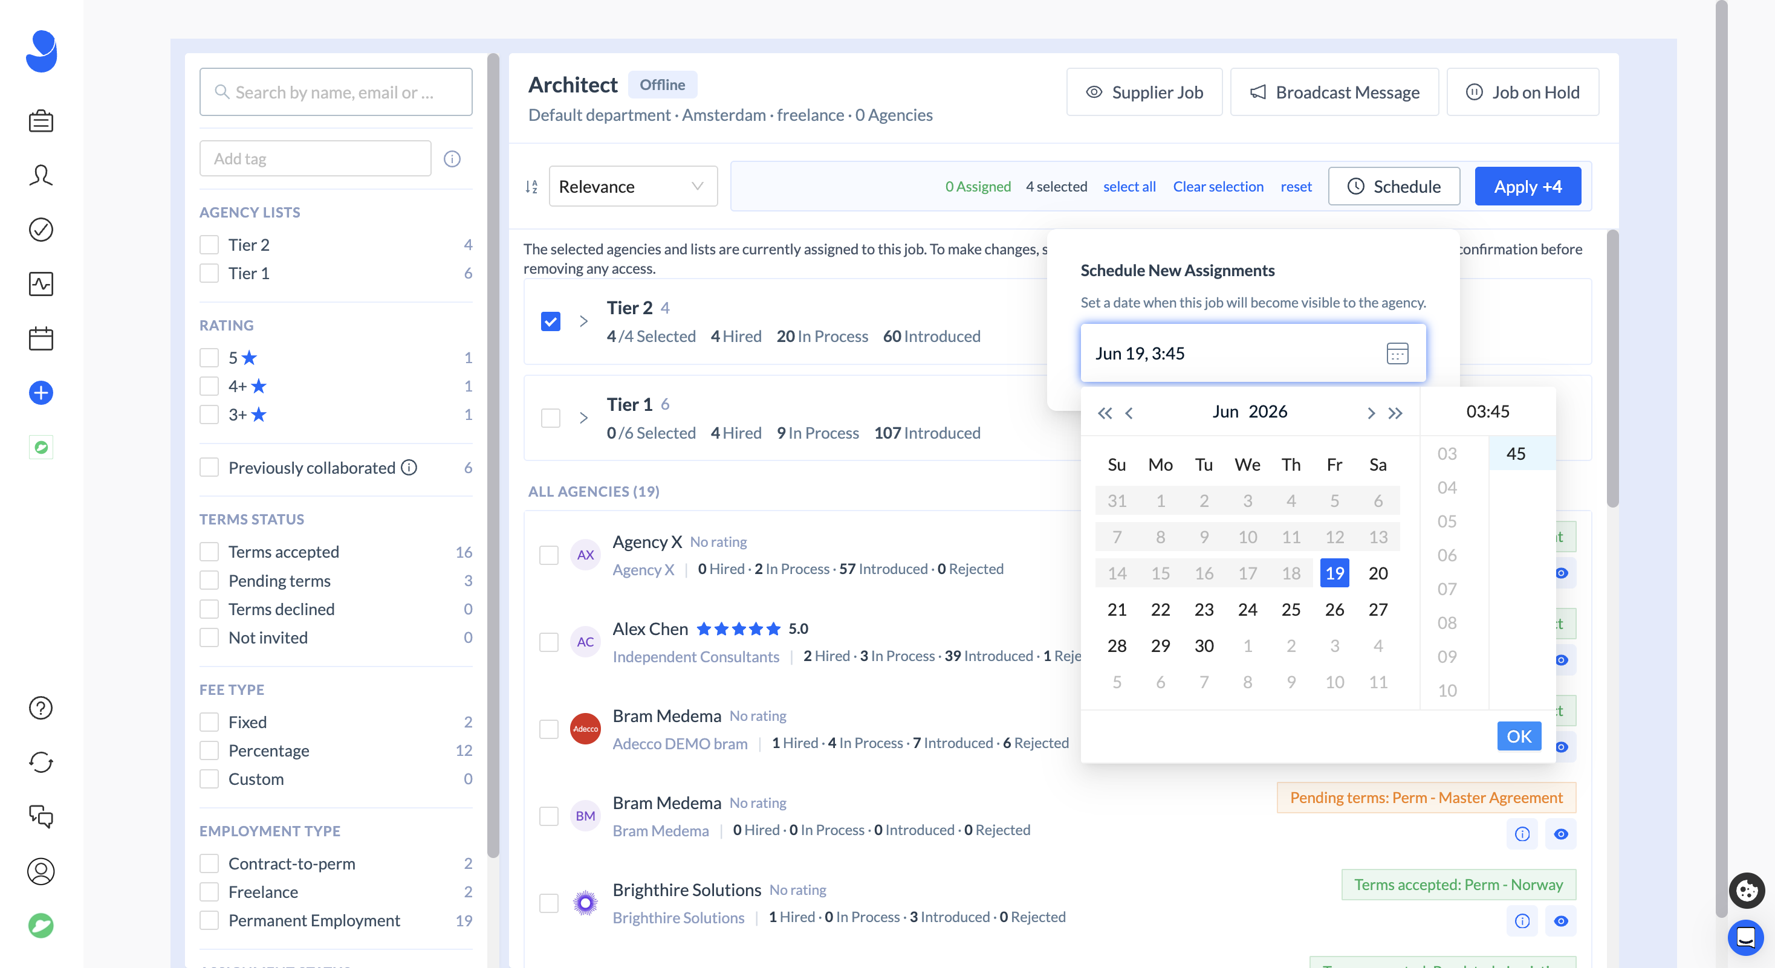Open the jobs briefcase sidebar icon

pos(41,121)
